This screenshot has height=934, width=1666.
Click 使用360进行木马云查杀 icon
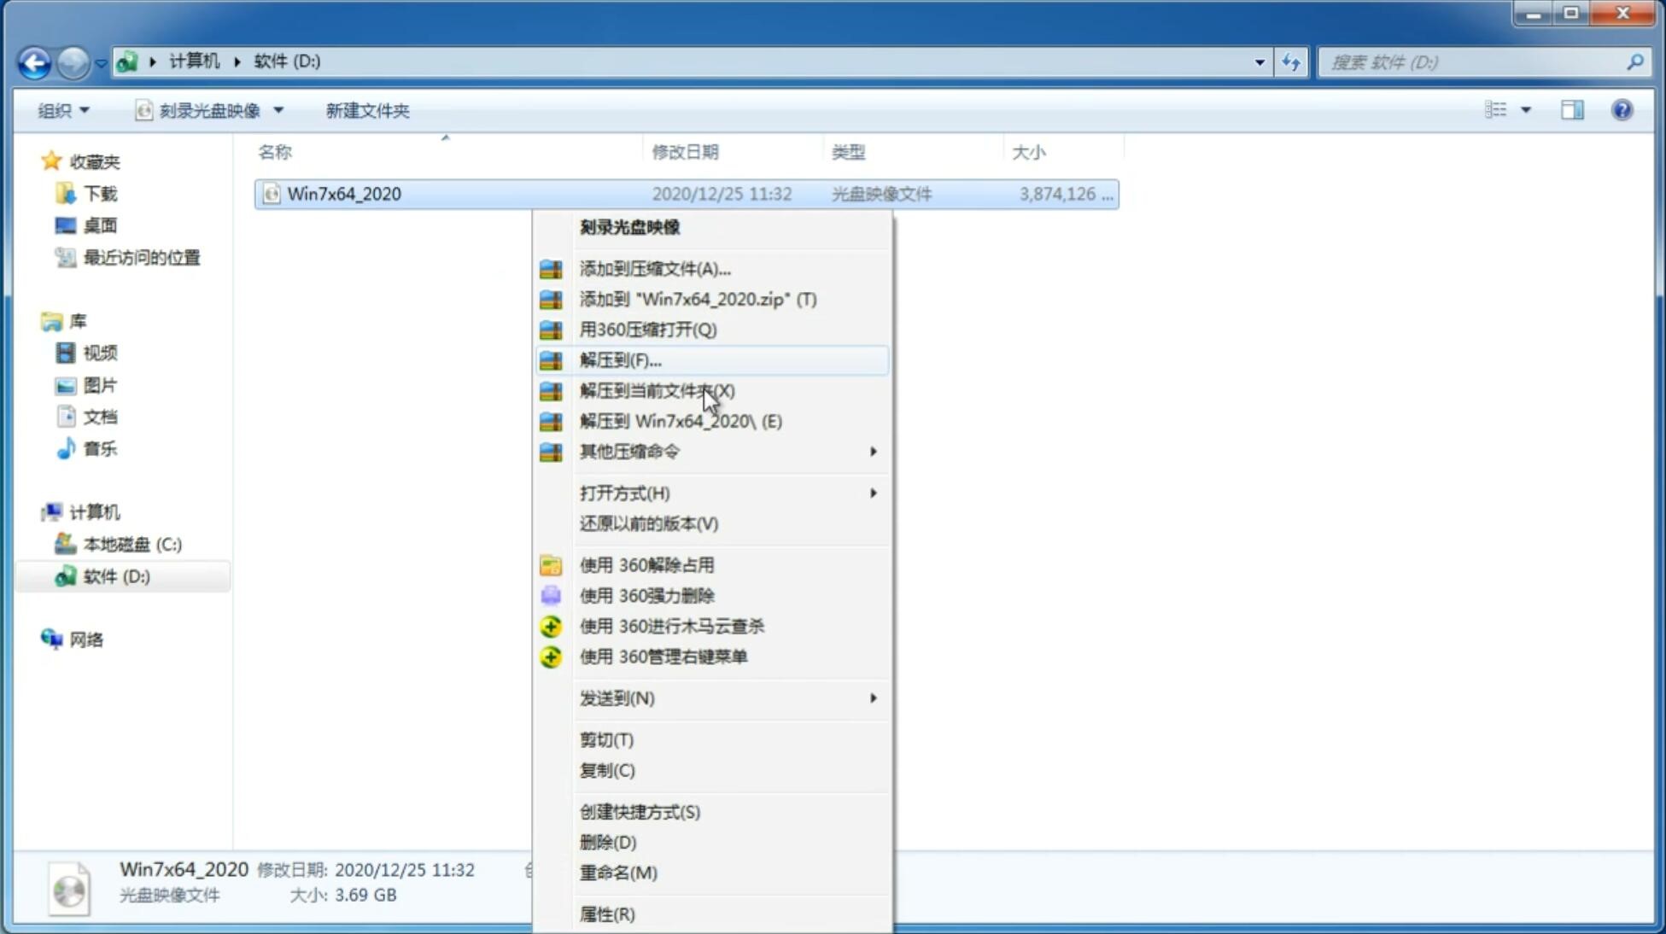549,626
